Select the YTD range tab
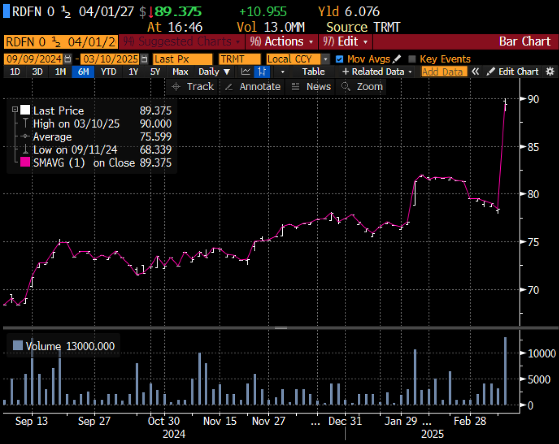Image resolution: width=559 pixels, height=444 pixels. (109, 72)
